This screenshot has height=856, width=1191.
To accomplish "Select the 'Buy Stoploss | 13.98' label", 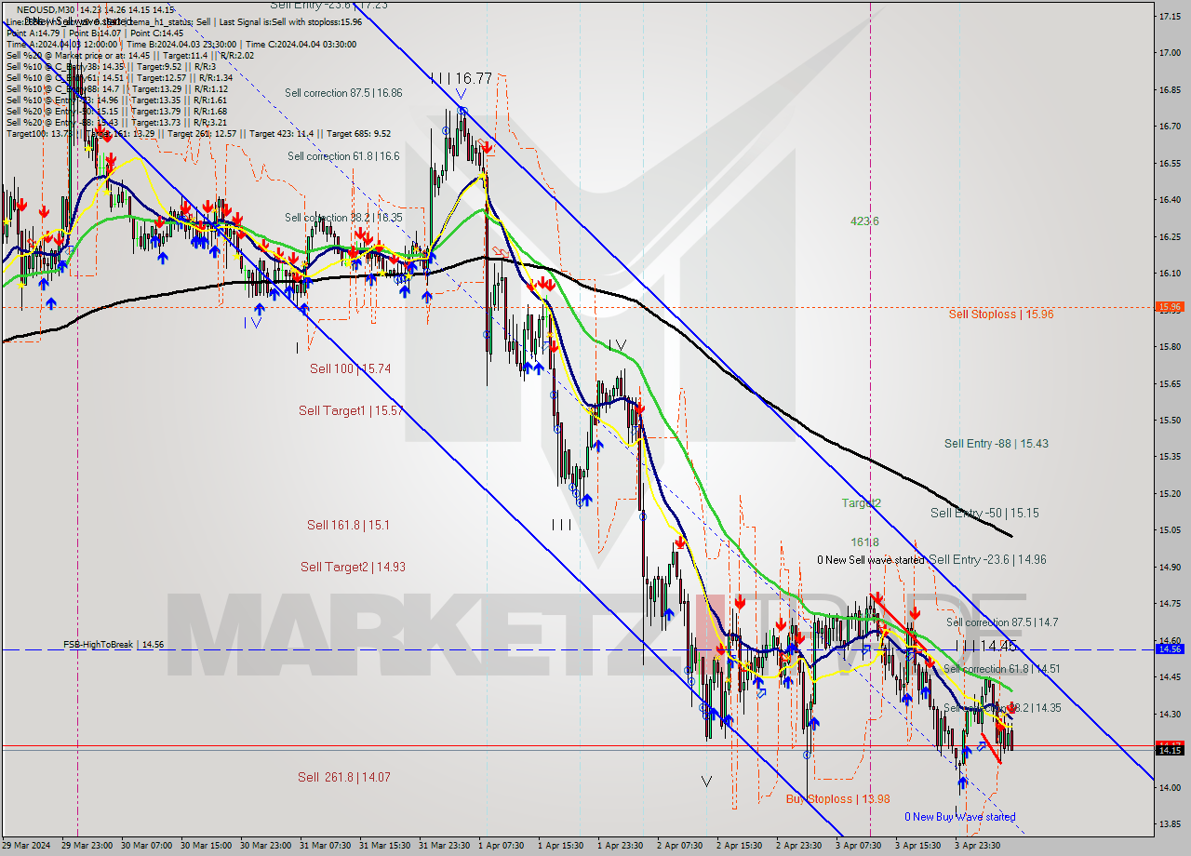I will point(837,799).
